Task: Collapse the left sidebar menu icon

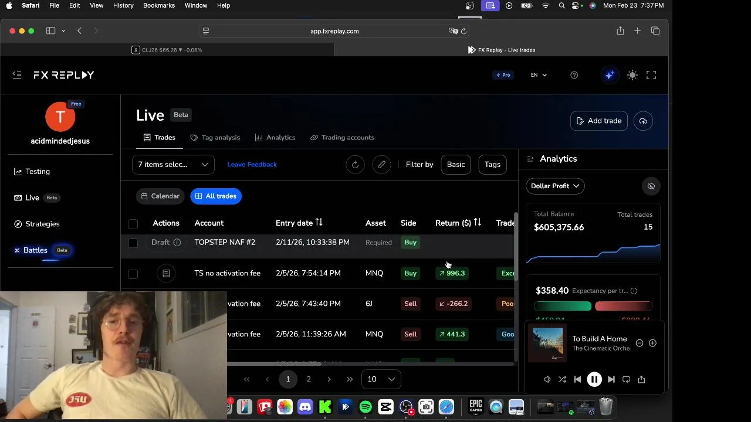Action: pos(17,75)
